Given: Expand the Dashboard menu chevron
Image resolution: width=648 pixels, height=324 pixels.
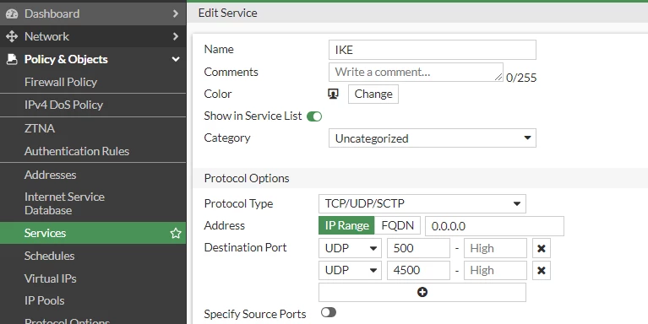Looking at the screenshot, I should [x=176, y=13].
